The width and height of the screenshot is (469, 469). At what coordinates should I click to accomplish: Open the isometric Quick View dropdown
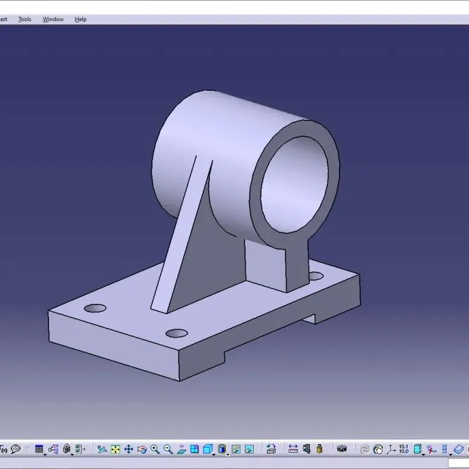(x=214, y=453)
